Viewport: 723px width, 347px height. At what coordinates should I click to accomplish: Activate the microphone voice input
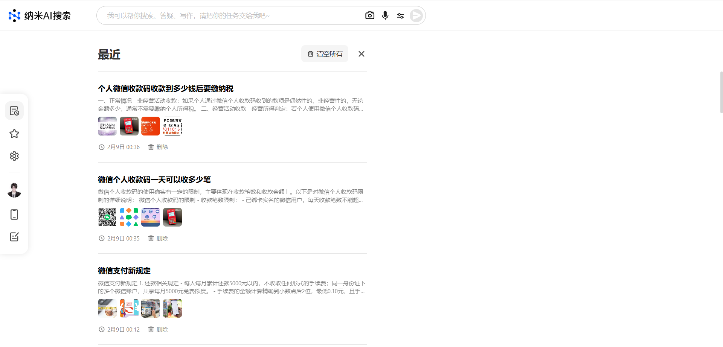tap(385, 15)
